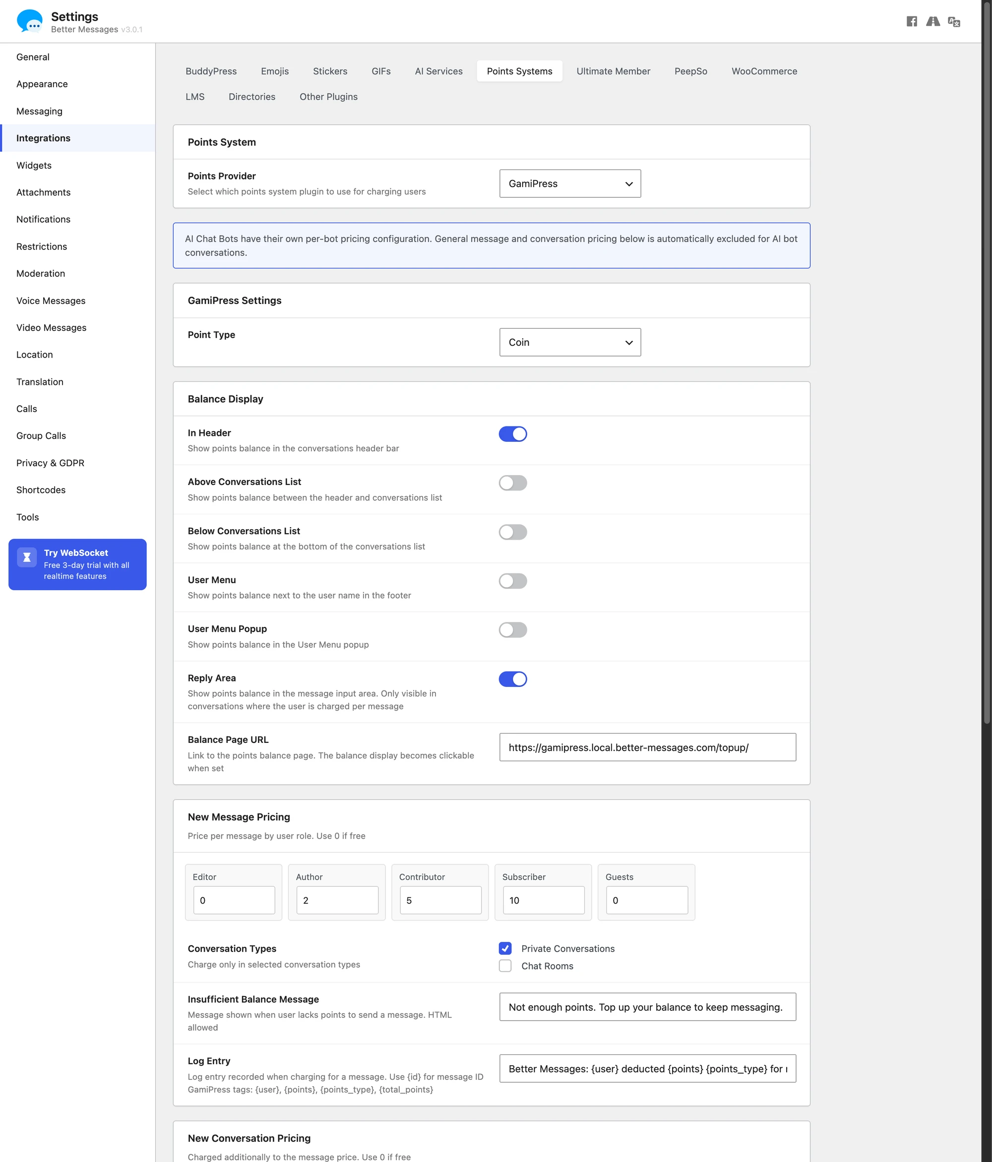Image resolution: width=992 pixels, height=1162 pixels.
Task: Click the Editor price input
Action: [x=234, y=900]
